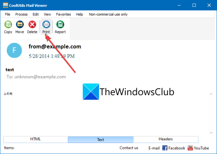Screen dimensions: 217x154
Task: Maximize the Mail Viewer window
Action: tap(194, 5)
